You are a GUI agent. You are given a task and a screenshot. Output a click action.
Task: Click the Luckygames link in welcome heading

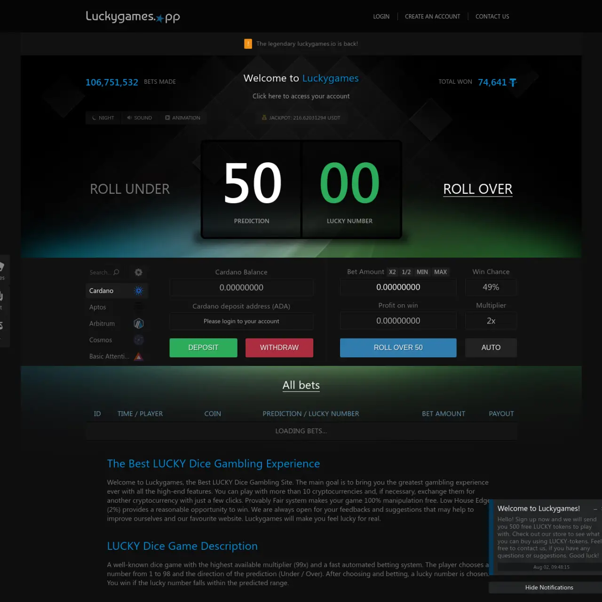coord(331,78)
